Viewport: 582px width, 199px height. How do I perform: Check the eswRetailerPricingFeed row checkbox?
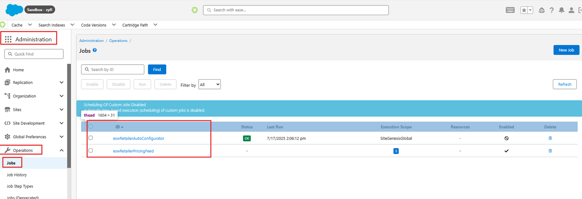(x=91, y=150)
